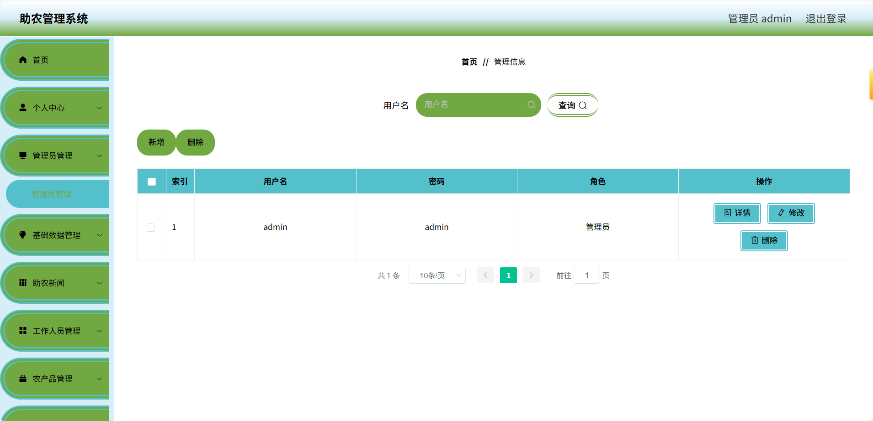Expand the 工作人员管理 menu chevron
Screen dimensions: 873x421
tap(100, 331)
